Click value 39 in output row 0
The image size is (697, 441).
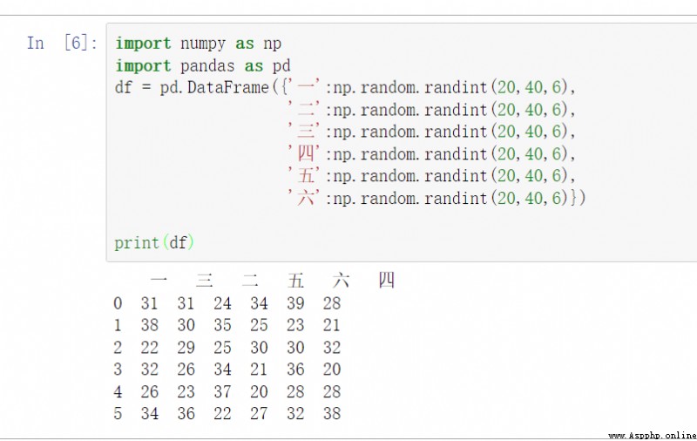(295, 303)
